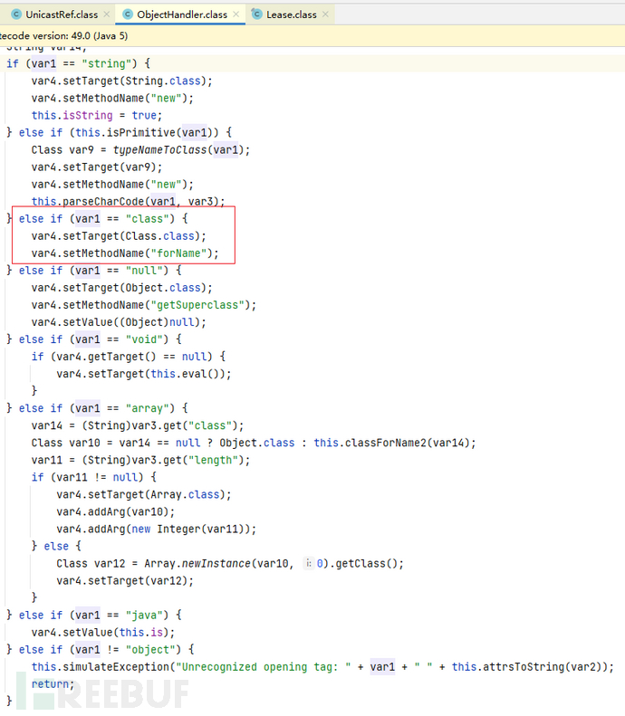Screen dimensions: 625x716
Task: Switch to the UnicastRef.class tab
Action: (x=62, y=14)
